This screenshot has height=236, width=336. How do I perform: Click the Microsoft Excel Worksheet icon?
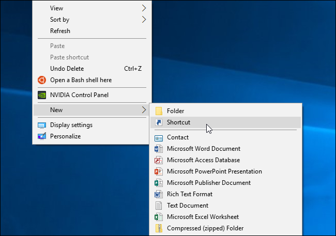click(x=159, y=217)
